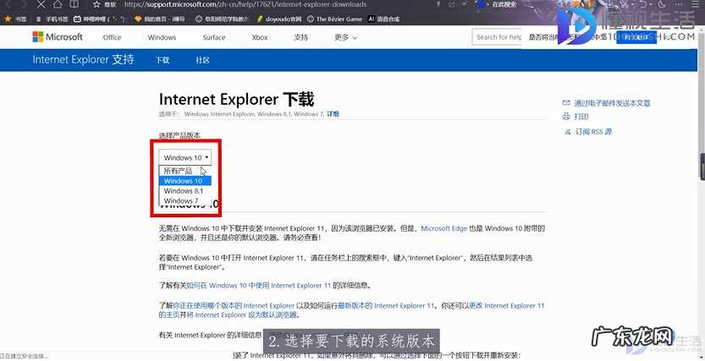This screenshot has width=705, height=361.
Task: Open 将 Internet Explorer 设为默认浏览器 link
Action: 242,315
